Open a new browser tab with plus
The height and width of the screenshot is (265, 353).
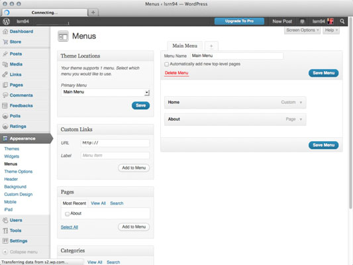(93, 13)
